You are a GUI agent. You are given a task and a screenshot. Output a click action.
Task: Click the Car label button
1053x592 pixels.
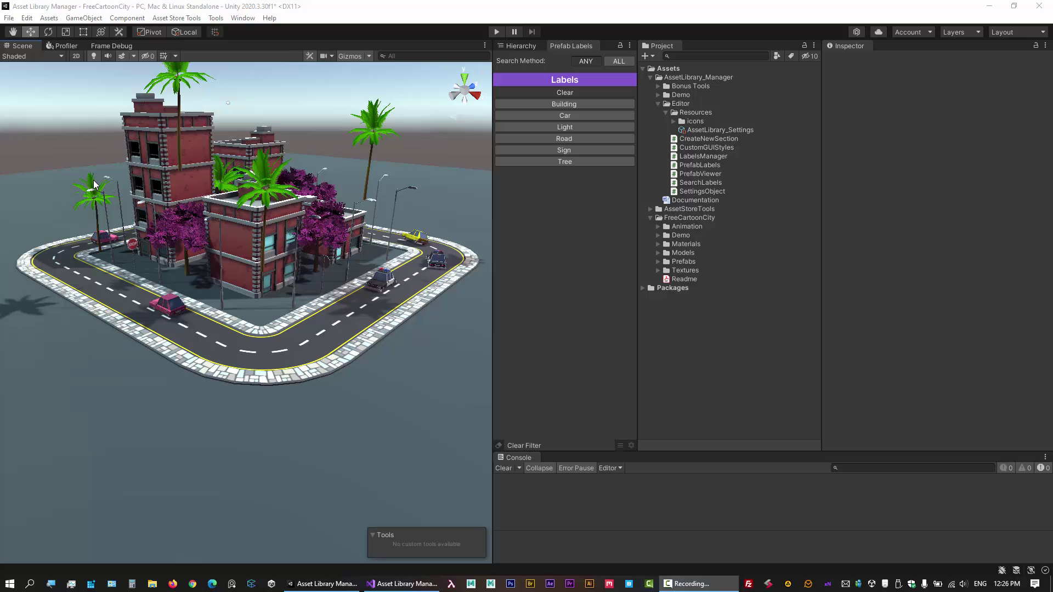tap(564, 116)
